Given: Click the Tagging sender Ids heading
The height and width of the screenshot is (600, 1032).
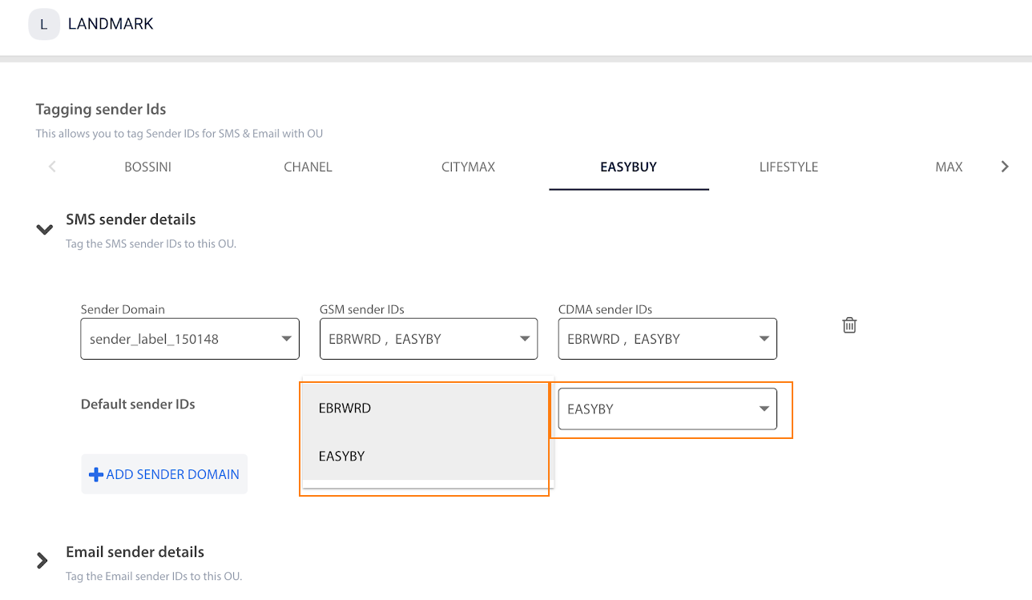Looking at the screenshot, I should point(101,109).
